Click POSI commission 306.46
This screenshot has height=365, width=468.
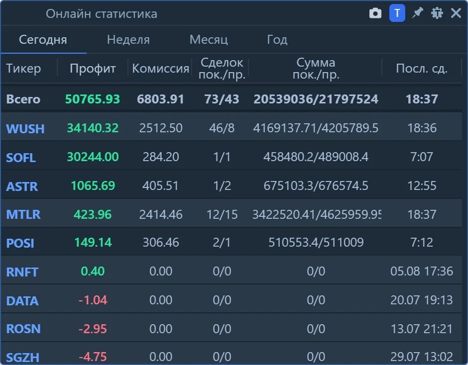pyautogui.click(x=161, y=242)
